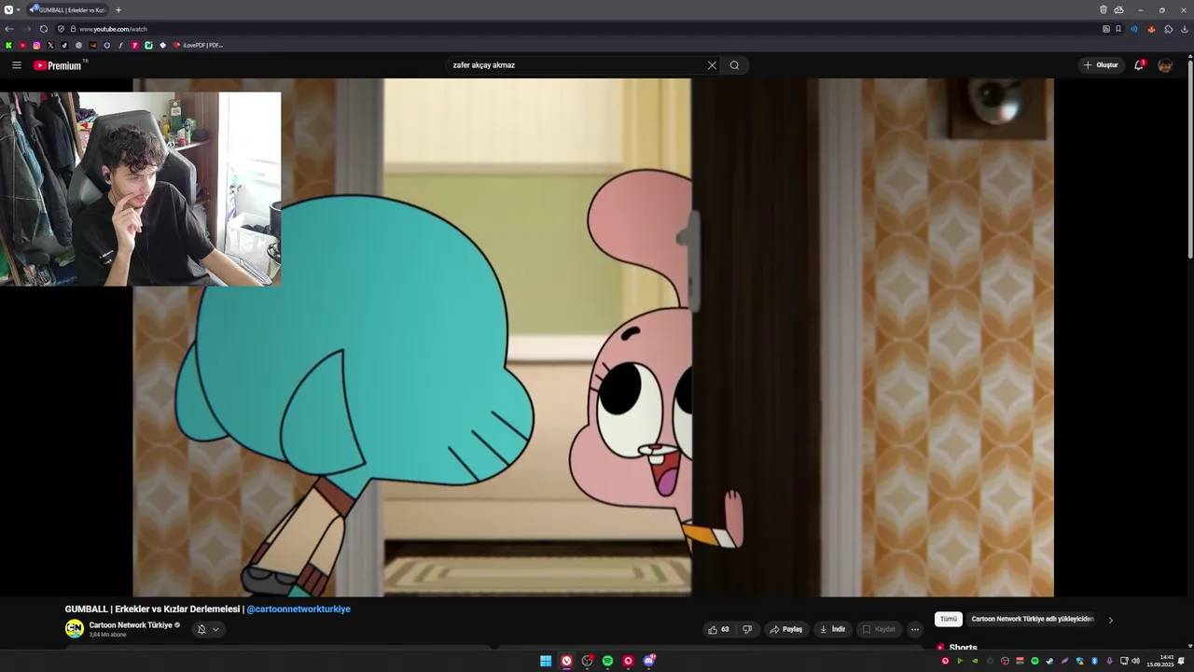Open the YouTube guide hamburger menu
The width and height of the screenshot is (1194, 672).
(x=17, y=65)
